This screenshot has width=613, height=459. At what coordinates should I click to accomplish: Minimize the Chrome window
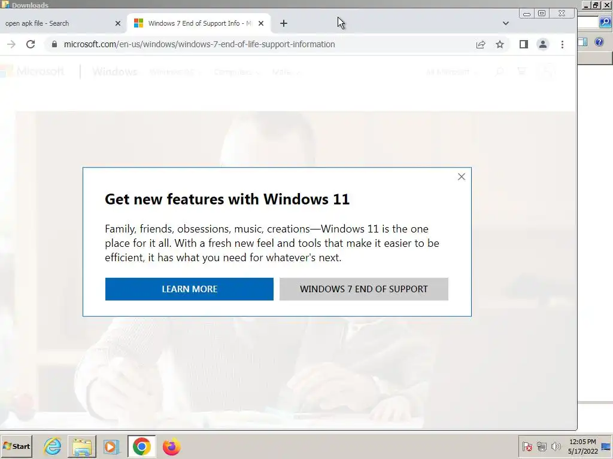[527, 14]
